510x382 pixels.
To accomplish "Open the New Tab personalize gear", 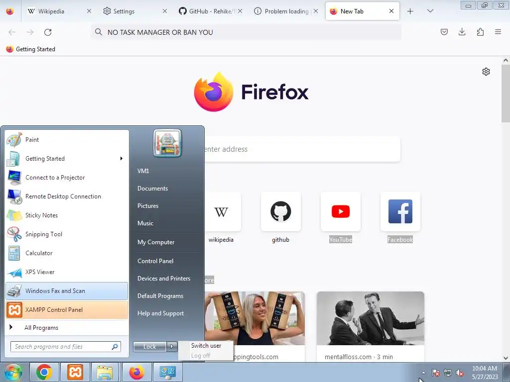I will click(x=486, y=72).
